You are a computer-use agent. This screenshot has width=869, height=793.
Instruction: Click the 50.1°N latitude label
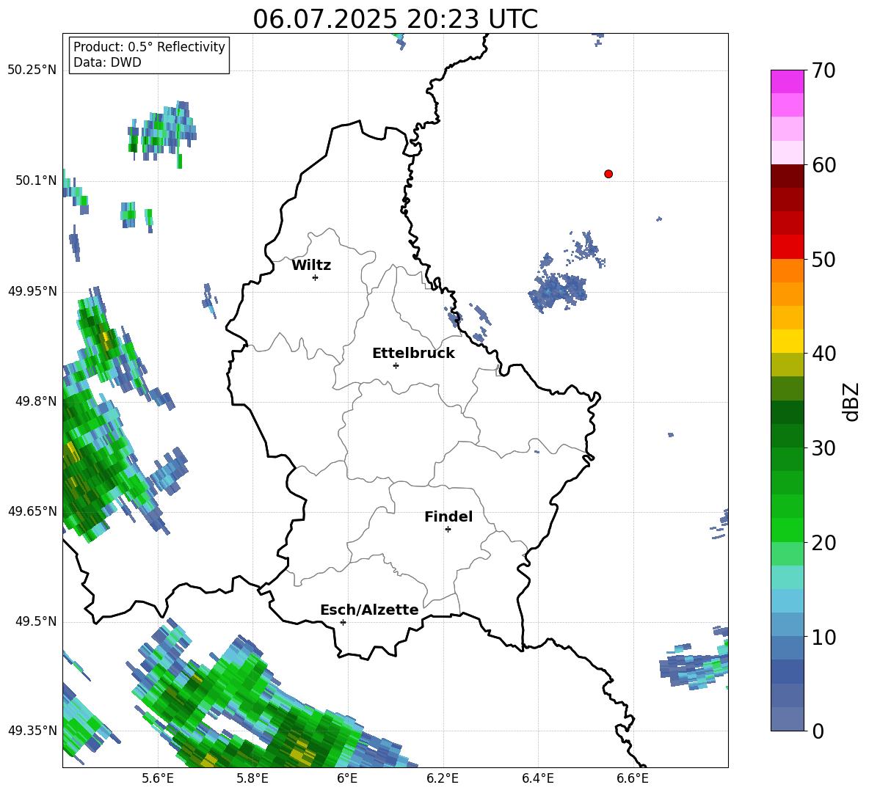tap(36, 180)
